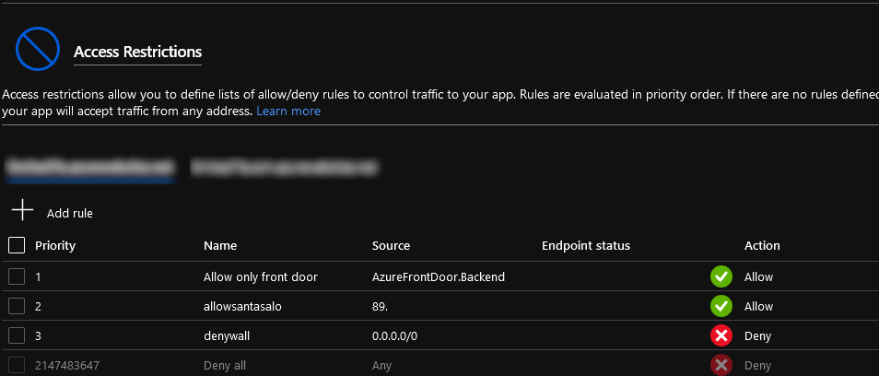Check the priority 1 rule checkbox

click(x=17, y=276)
